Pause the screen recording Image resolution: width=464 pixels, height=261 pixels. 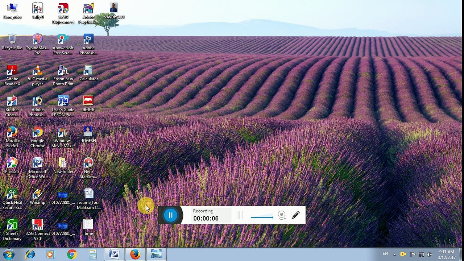pyautogui.click(x=170, y=215)
